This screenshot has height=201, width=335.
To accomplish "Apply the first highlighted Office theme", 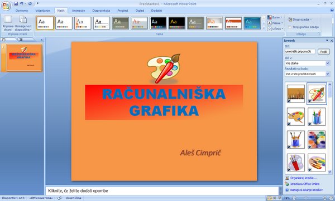I will point(45,23).
